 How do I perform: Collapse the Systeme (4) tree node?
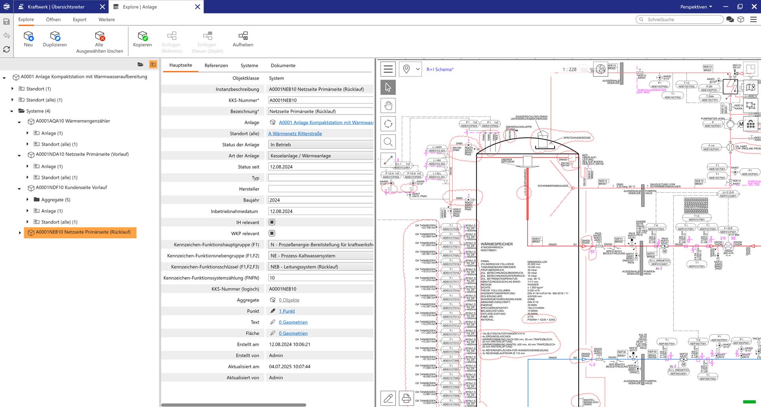point(12,111)
